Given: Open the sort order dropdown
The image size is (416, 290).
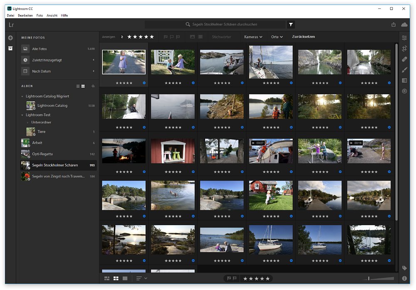Looking at the screenshot, I should pyautogui.click(x=142, y=278).
